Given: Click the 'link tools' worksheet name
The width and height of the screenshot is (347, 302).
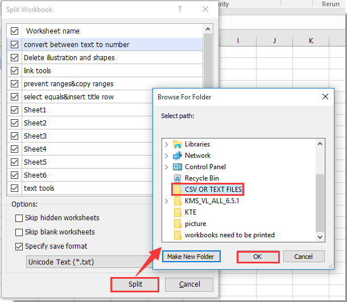Looking at the screenshot, I should click(x=38, y=70).
